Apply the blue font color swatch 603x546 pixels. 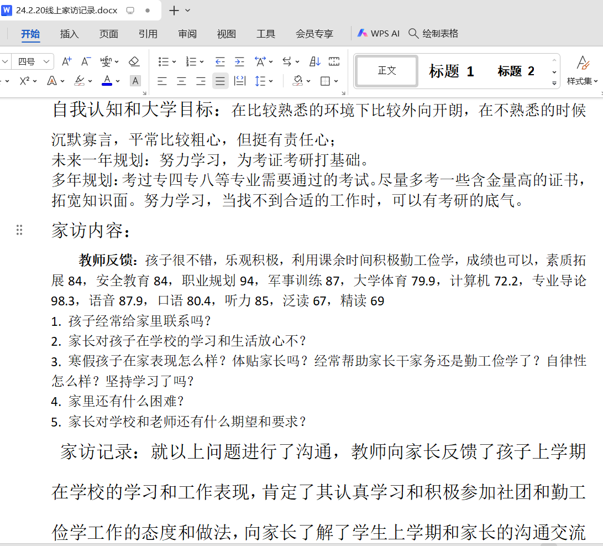coord(107,81)
